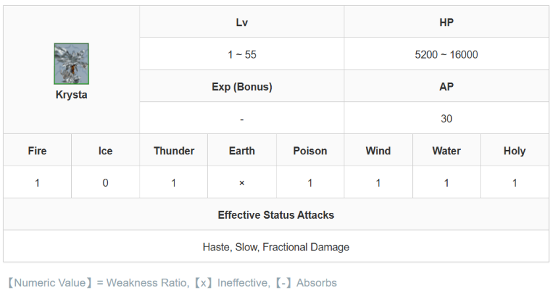Viewport: 553px width, 297px height.
Task: Select the level range 1 ~ 55
Action: pyautogui.click(x=242, y=55)
